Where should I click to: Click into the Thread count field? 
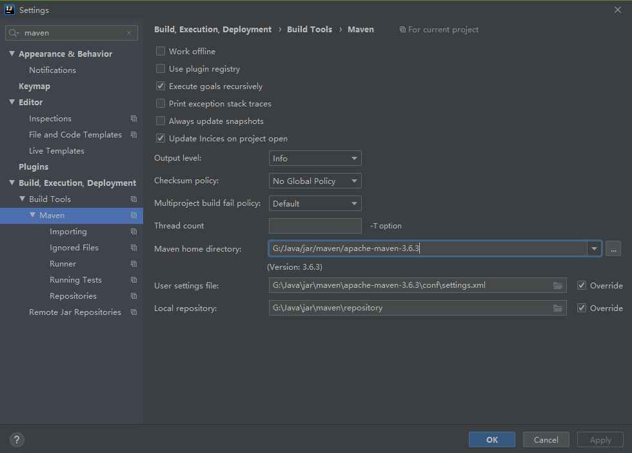pos(315,226)
